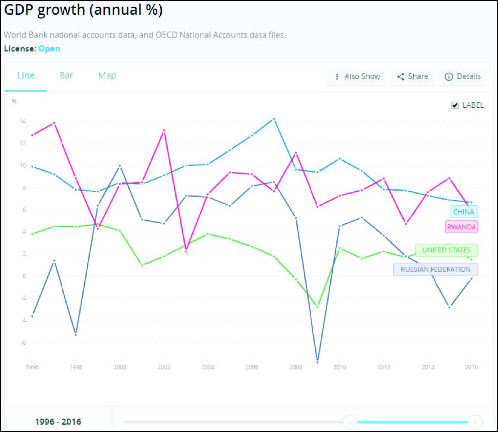Image resolution: width=498 pixels, height=432 pixels.
Task: Click Russia's 2009 lowest data point
Action: tap(318, 361)
